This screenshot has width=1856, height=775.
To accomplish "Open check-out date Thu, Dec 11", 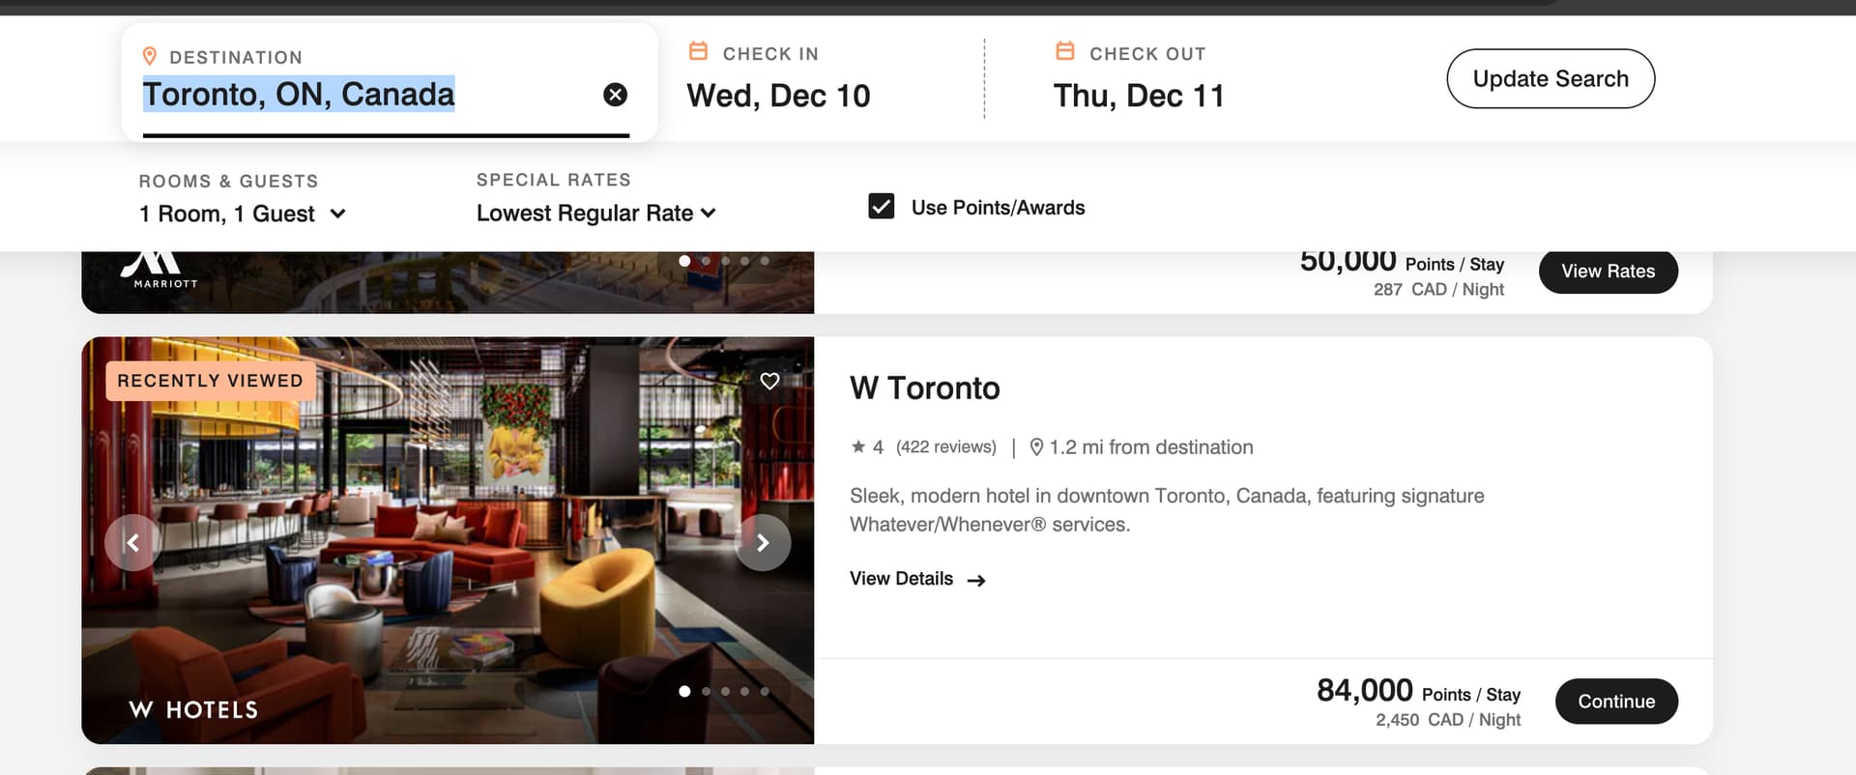I will (x=1138, y=96).
